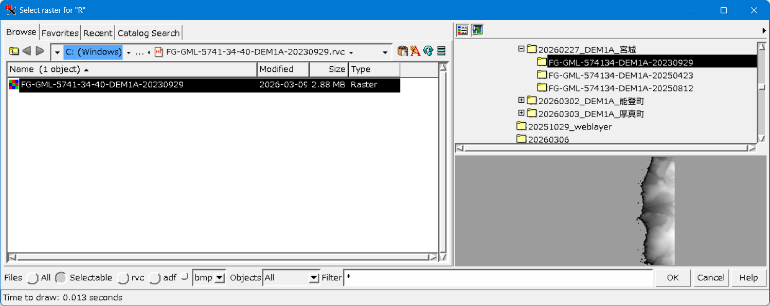Select the rvc file type radio button

(123, 278)
